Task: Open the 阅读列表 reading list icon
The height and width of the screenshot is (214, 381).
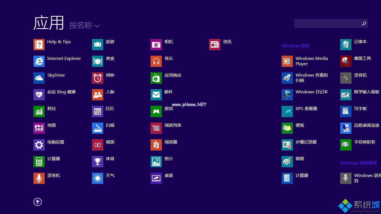Action: (156, 128)
